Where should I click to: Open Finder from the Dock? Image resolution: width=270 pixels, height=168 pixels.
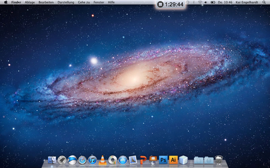pyautogui.click(x=52, y=160)
